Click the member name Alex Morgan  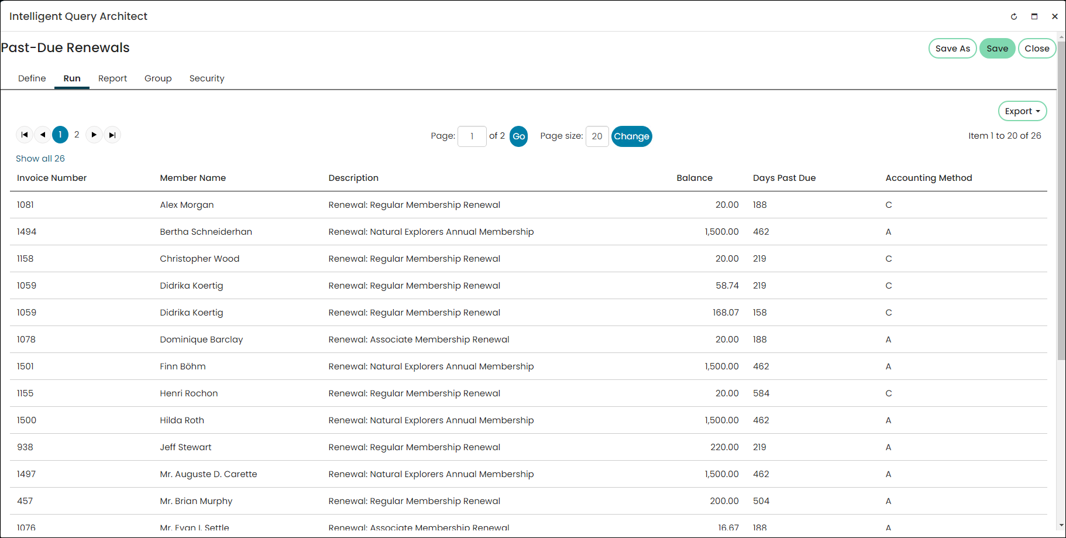tap(187, 205)
